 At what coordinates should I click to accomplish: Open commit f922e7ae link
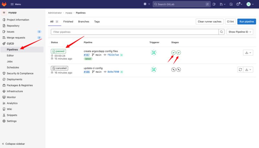point(113,55)
